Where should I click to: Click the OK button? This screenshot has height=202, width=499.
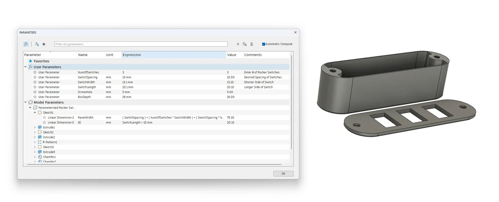283,174
